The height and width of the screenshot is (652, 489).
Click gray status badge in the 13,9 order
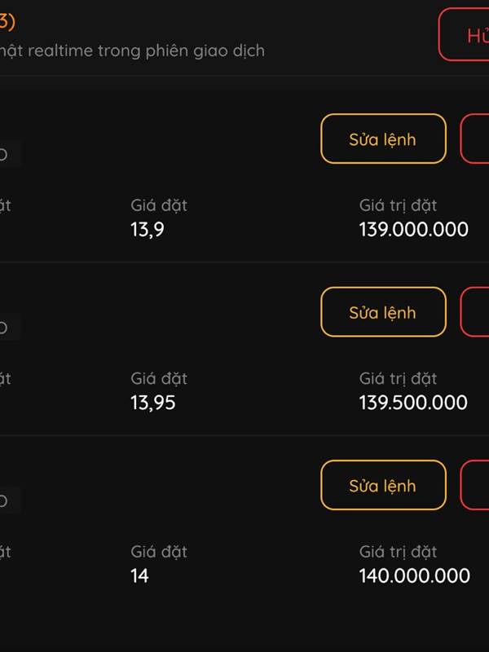click(8, 154)
